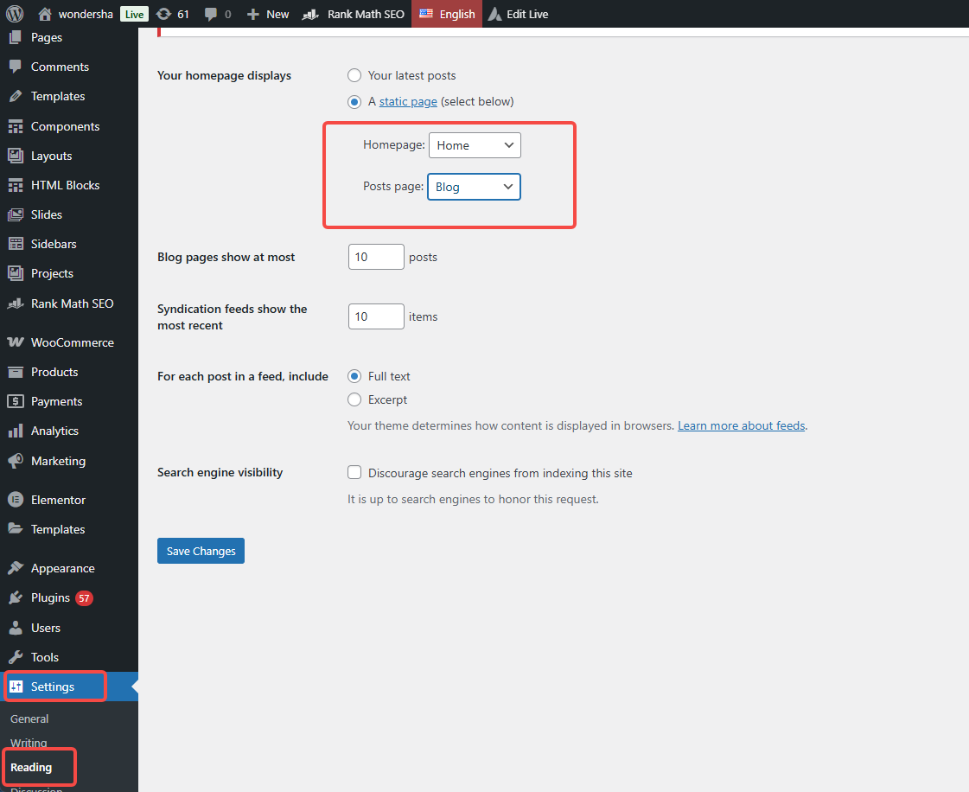Click the Appearance paintbrush icon
969x792 pixels.
(16, 568)
